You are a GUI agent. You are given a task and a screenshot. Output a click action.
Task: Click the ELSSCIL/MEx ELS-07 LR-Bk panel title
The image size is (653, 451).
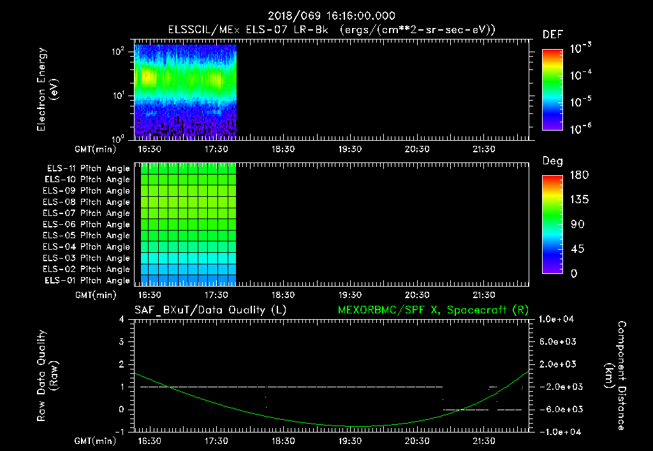332,30
